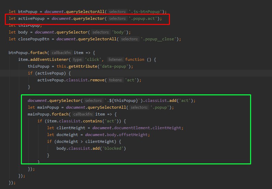Click activePopup inside the if condition
This screenshot has height=189, width=272.
(x=50, y=73)
